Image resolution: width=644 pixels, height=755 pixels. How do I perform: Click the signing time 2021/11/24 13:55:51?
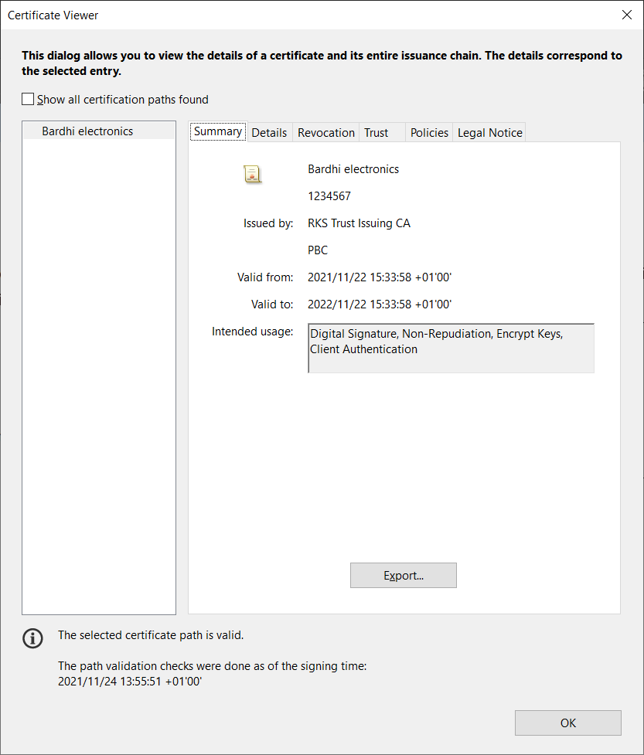130,682
